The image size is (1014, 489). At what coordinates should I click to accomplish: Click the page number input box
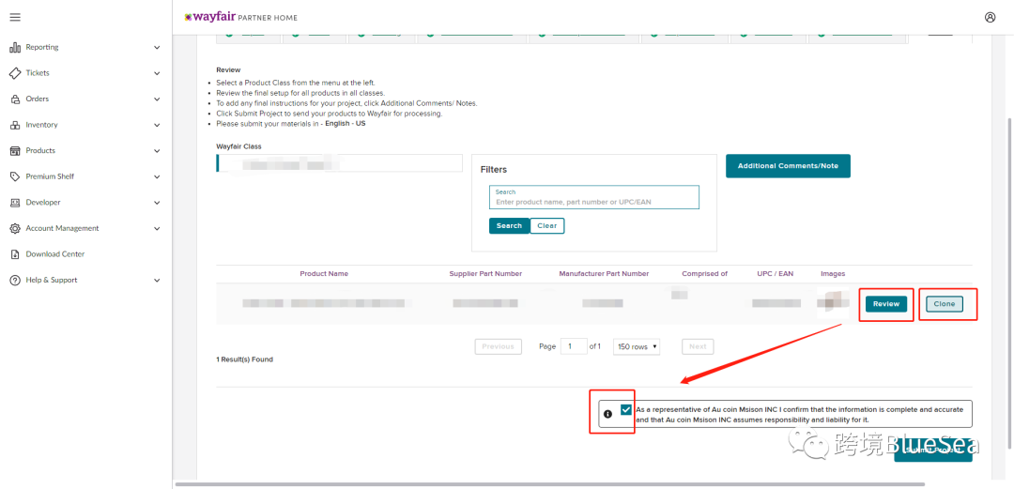click(x=574, y=346)
